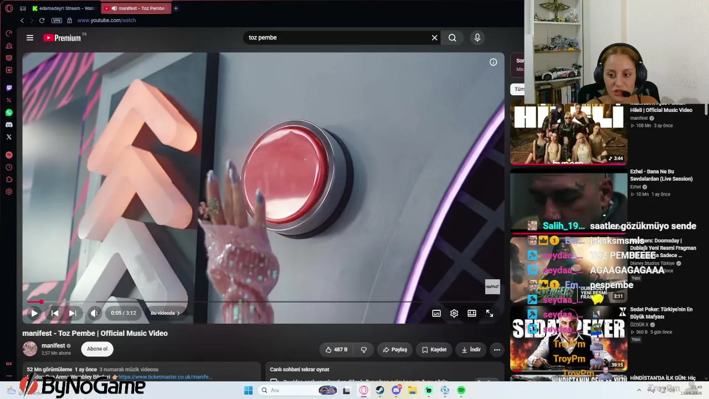Open browsing history from the sidebar clock icon

tap(9, 167)
